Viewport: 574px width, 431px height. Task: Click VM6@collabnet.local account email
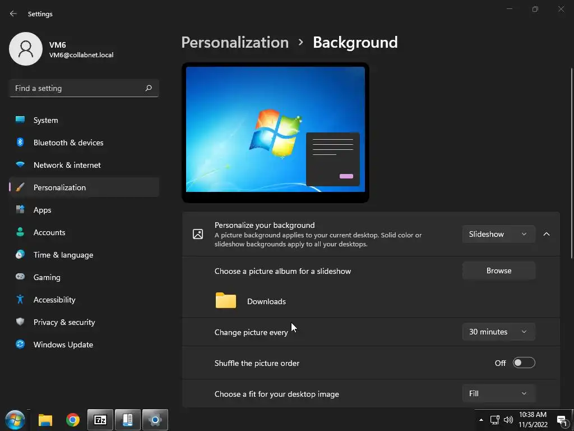[81, 55]
